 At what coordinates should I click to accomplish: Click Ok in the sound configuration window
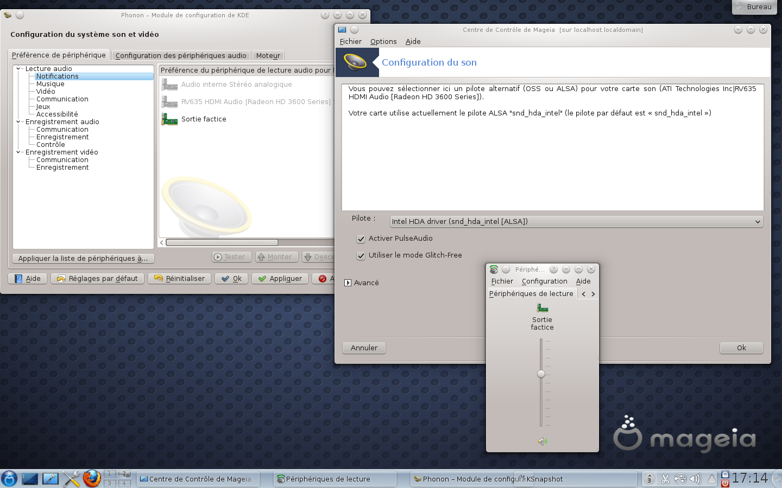coord(741,348)
